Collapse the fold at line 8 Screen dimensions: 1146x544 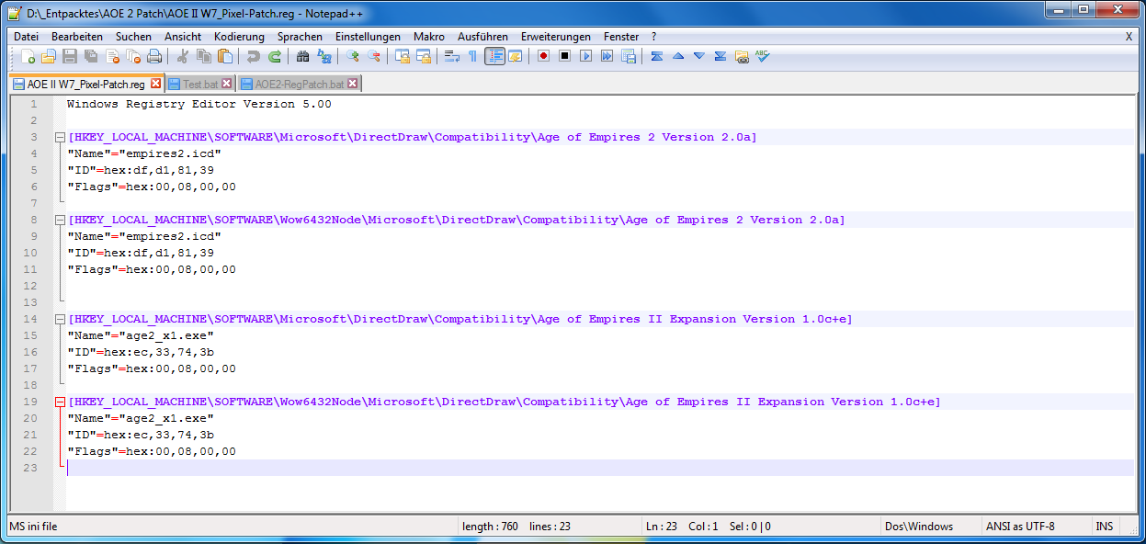(x=61, y=221)
